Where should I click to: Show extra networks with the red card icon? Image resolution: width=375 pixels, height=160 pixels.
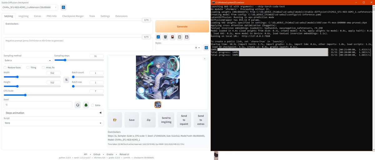172,37
